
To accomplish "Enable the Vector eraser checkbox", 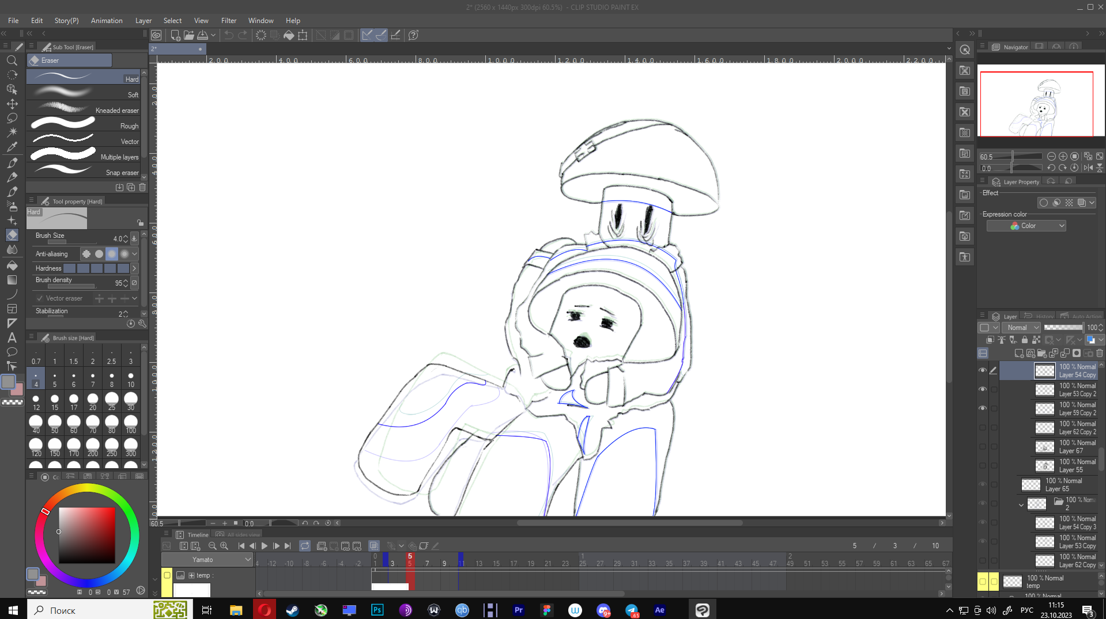I will pyautogui.click(x=40, y=298).
